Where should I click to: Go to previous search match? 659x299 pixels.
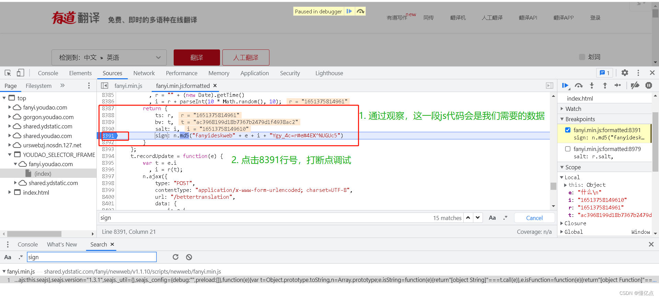[468, 218]
